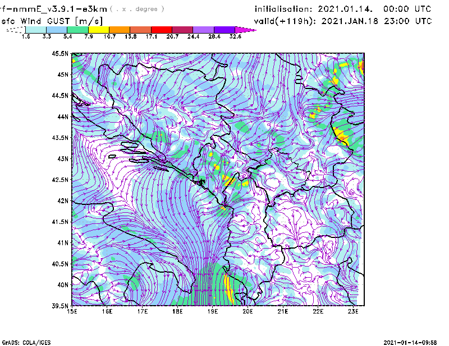449x346 pixels.
Task: Click the 41N latitude label
Action: click(x=63, y=242)
